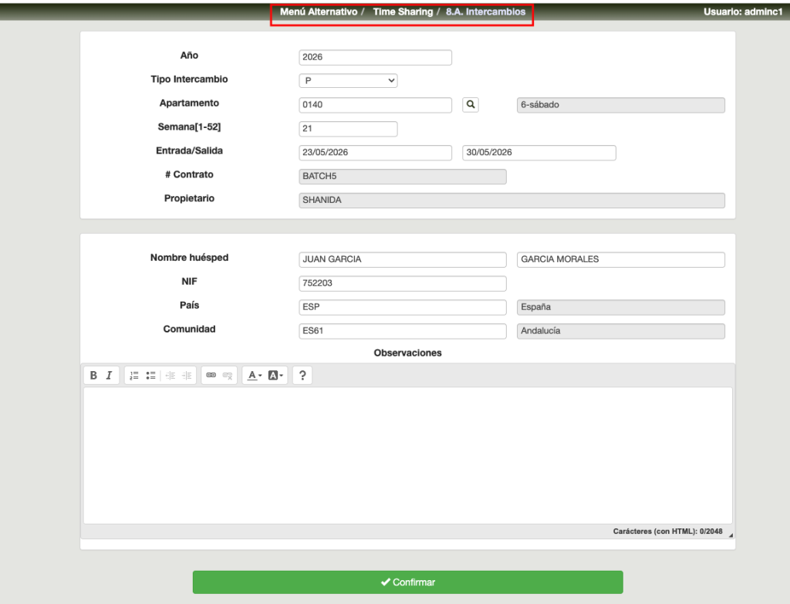The width and height of the screenshot is (790, 604).
Task: Click the NIF input field
Action: (402, 284)
